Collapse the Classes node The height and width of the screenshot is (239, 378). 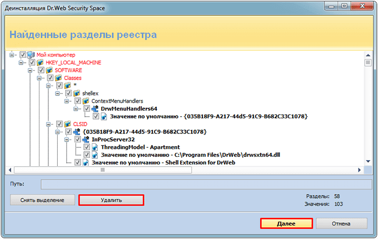point(39,78)
